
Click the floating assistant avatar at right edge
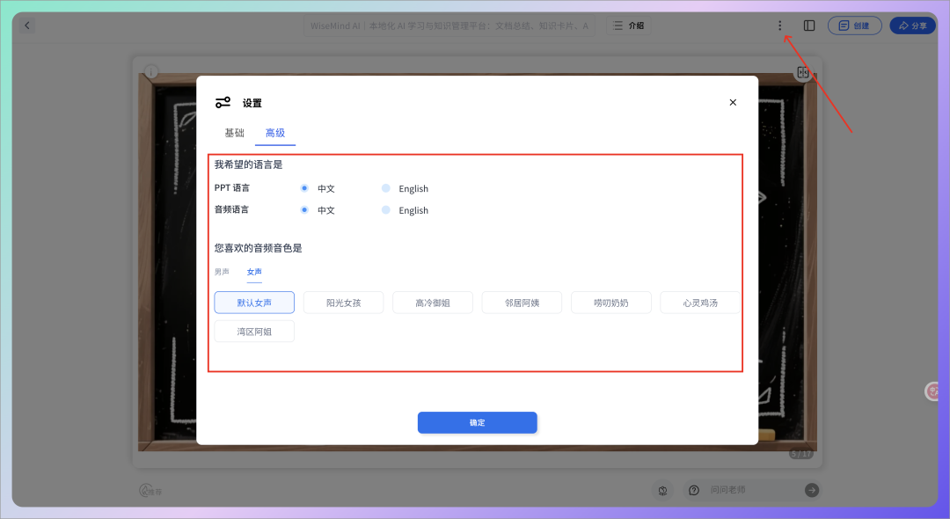click(933, 391)
